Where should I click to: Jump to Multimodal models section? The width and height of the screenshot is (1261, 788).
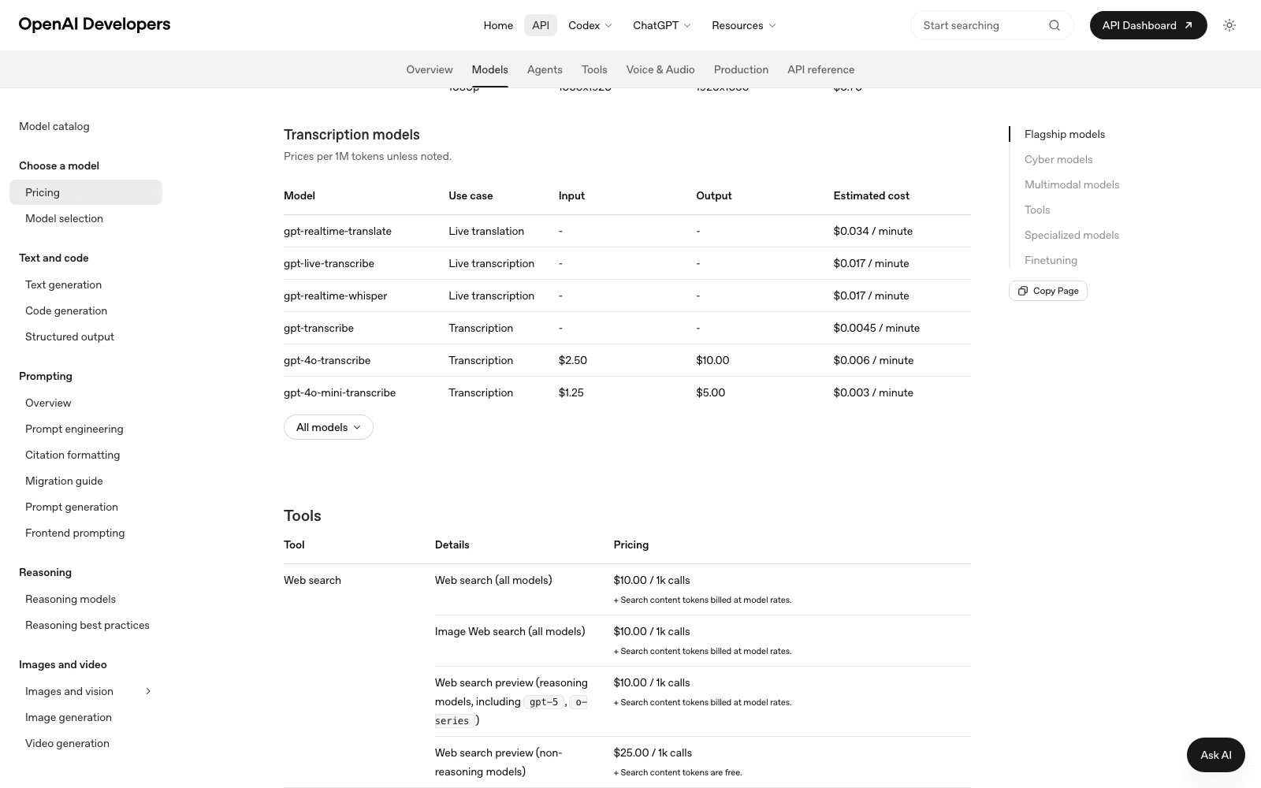(x=1072, y=184)
